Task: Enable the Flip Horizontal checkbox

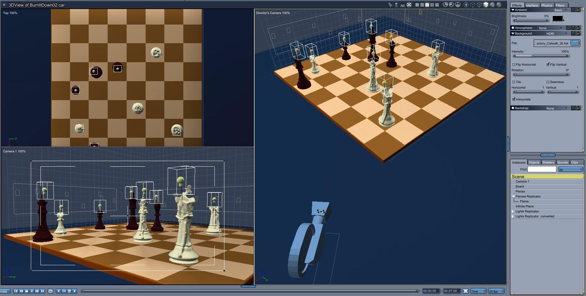Action: 513,64
